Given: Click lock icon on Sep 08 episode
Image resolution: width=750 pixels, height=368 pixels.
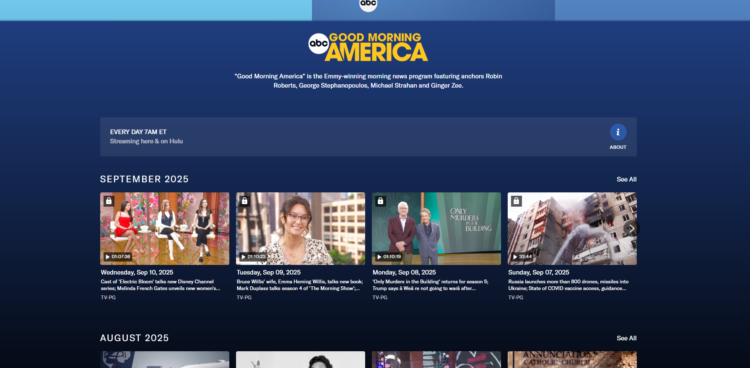Looking at the screenshot, I should coord(380,201).
